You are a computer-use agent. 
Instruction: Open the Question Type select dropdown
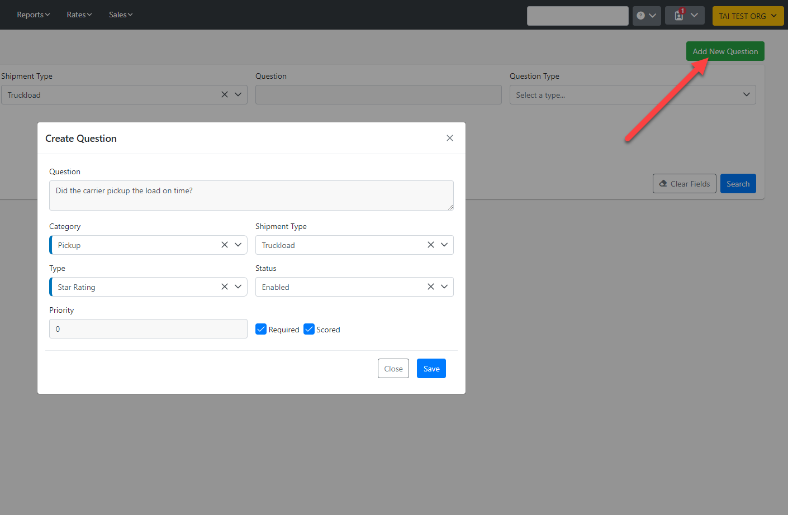pyautogui.click(x=632, y=95)
